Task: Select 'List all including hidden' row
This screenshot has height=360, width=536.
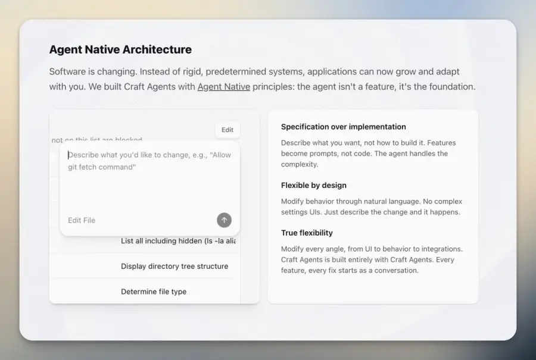Action: point(145,241)
